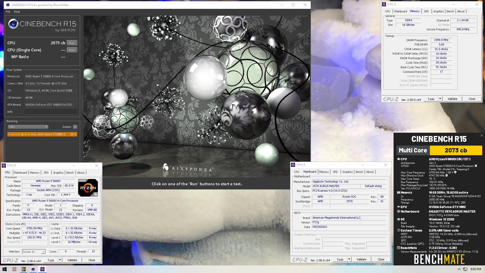Open the Ranking CPU dropdown
Image resolution: width=485 pixels, height=273 pixels.
pyautogui.click(x=28, y=127)
